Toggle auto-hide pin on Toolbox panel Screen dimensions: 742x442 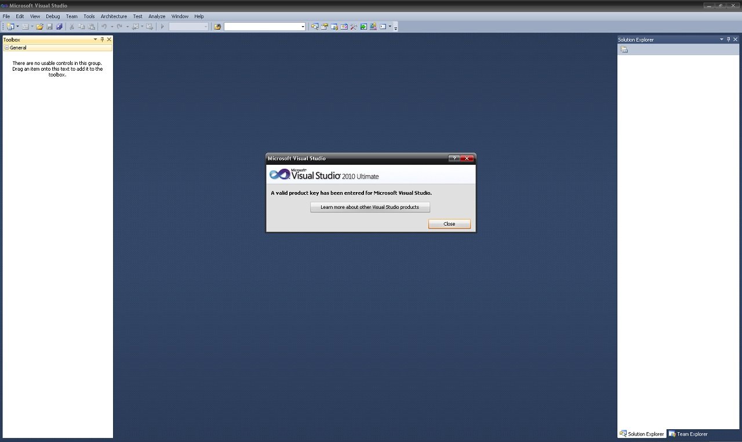103,39
